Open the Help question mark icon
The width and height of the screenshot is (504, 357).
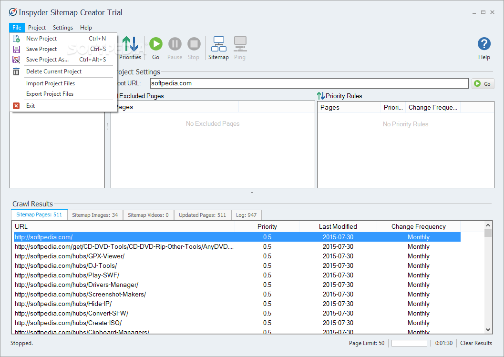pyautogui.click(x=484, y=44)
